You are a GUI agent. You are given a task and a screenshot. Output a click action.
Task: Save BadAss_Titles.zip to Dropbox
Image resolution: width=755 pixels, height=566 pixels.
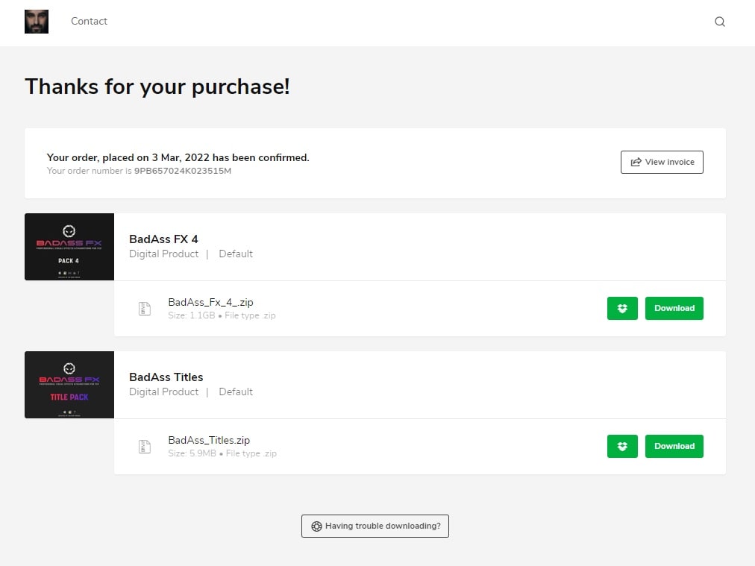tap(622, 446)
